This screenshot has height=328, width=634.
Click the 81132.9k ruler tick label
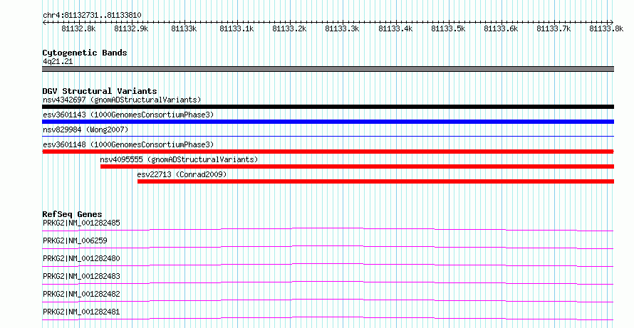[x=131, y=28]
